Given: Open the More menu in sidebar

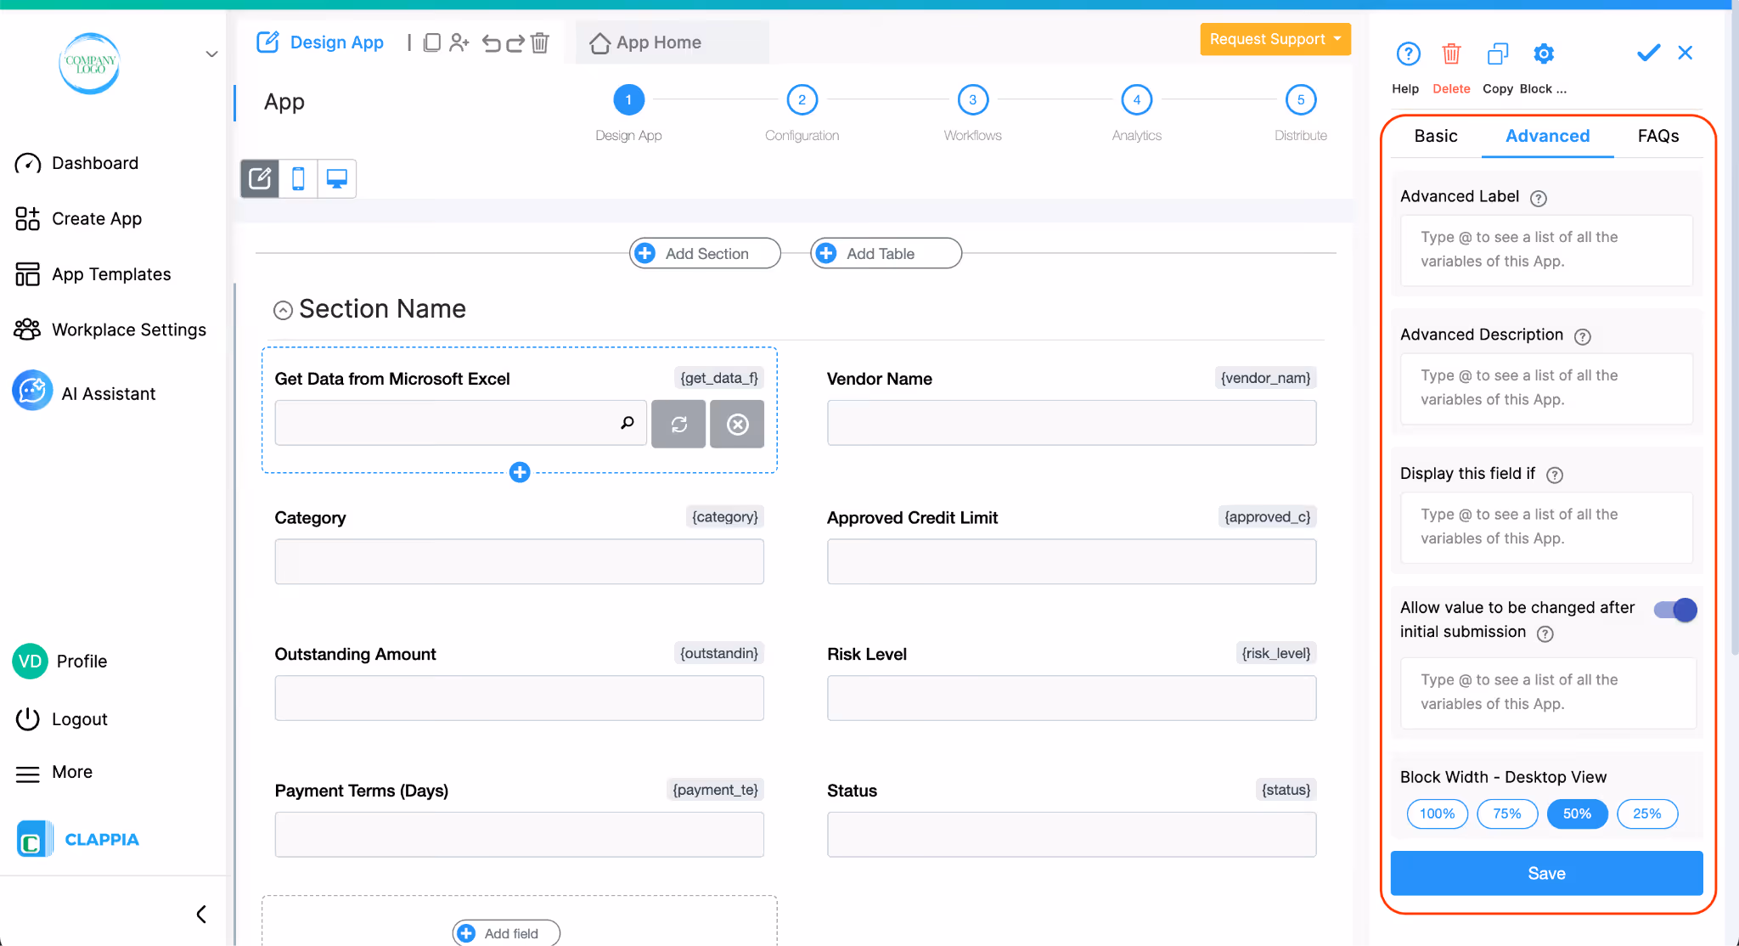Looking at the screenshot, I should pos(54,772).
